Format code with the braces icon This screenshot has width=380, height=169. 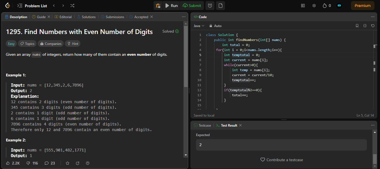[365, 26]
